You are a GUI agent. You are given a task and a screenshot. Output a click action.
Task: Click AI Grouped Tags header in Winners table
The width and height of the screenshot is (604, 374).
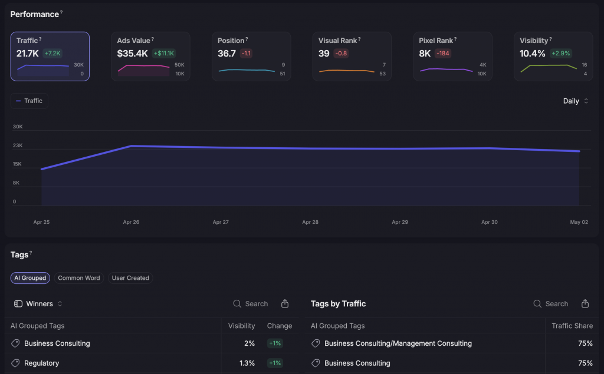(x=37, y=326)
